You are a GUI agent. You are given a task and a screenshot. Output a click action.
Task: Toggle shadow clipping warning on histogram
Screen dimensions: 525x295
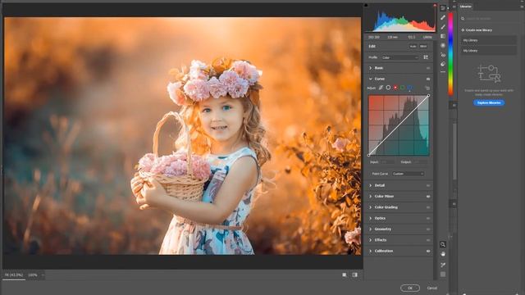click(366, 6)
